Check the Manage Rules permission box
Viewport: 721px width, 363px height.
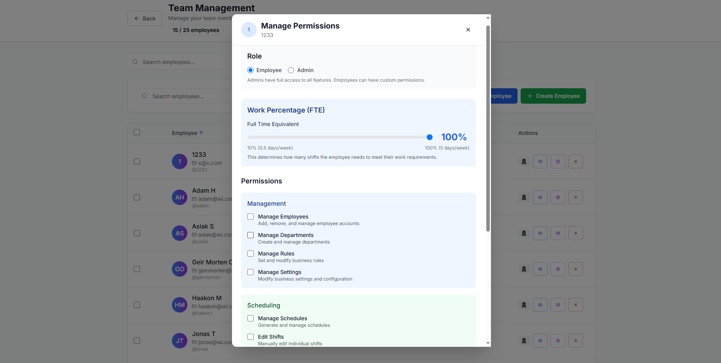250,254
